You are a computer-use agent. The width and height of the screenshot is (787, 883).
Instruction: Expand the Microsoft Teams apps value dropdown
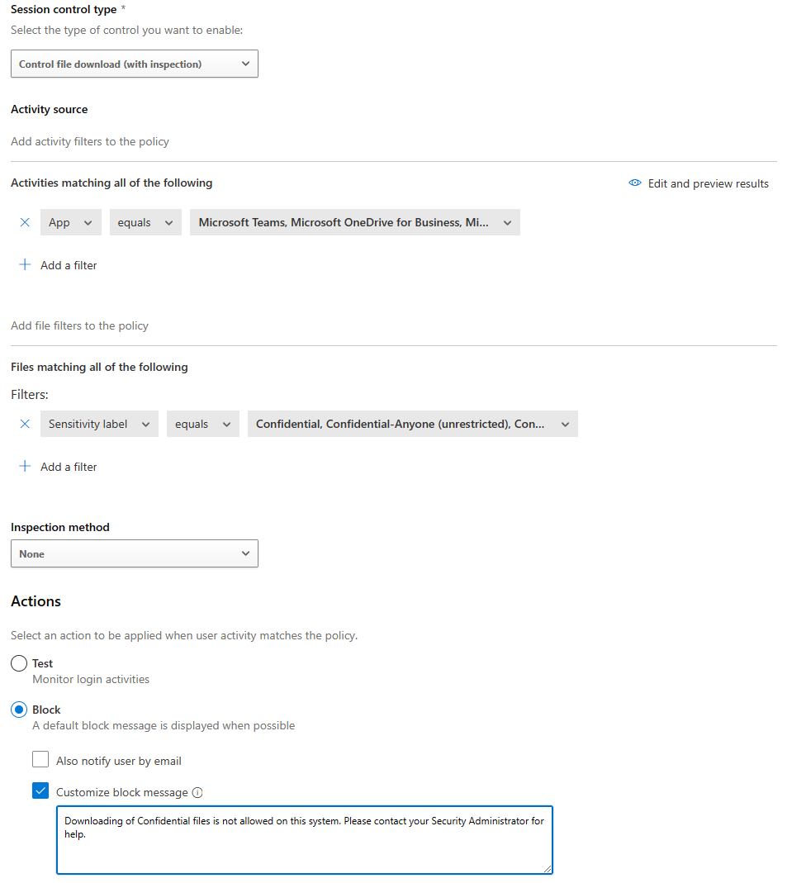click(355, 222)
